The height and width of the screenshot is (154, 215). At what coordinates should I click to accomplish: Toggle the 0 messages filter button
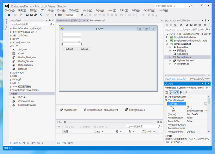[100, 127]
